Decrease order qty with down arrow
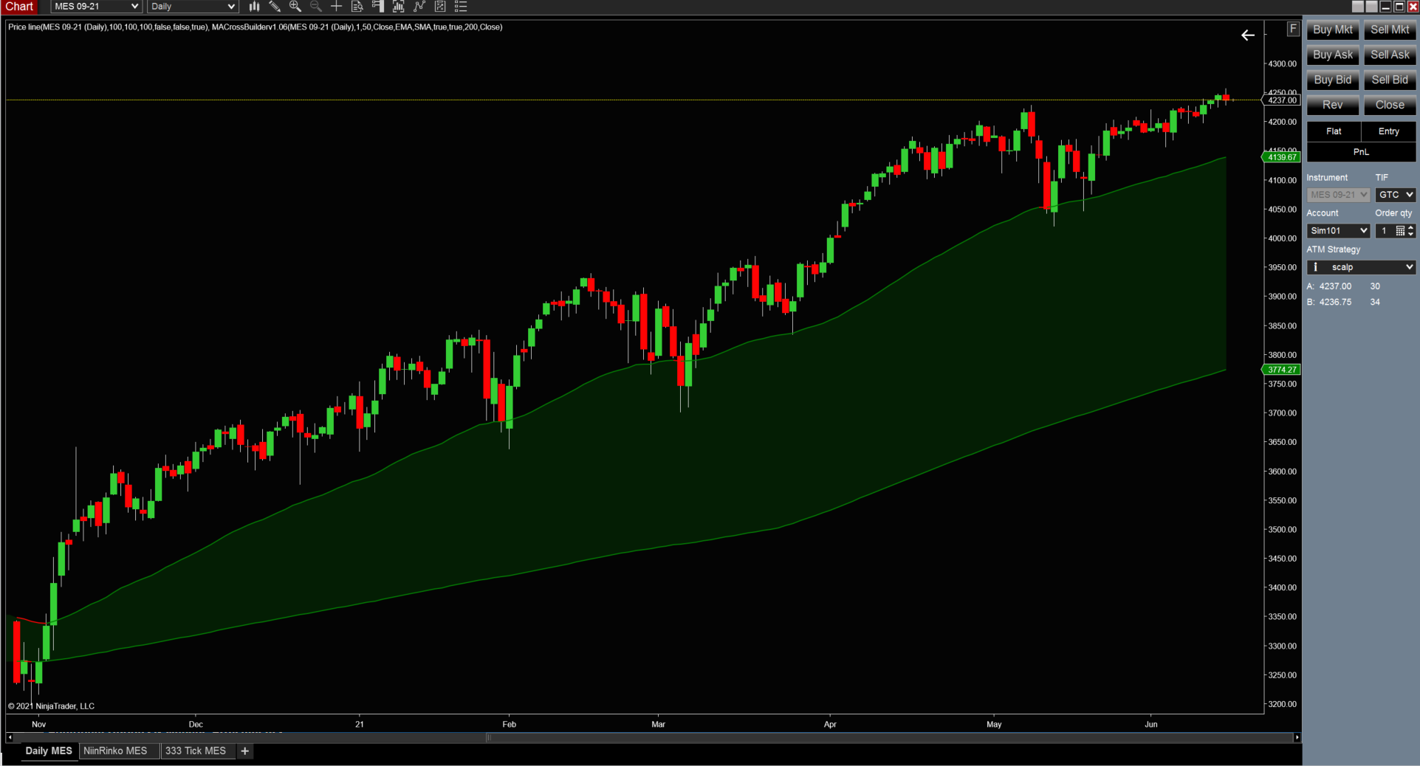 click(1411, 234)
